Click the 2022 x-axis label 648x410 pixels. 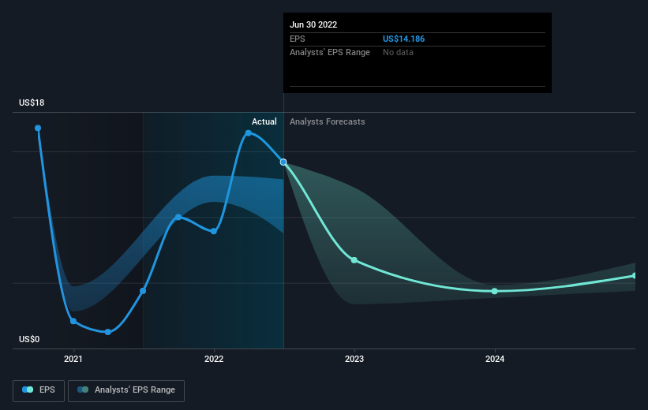coord(214,360)
